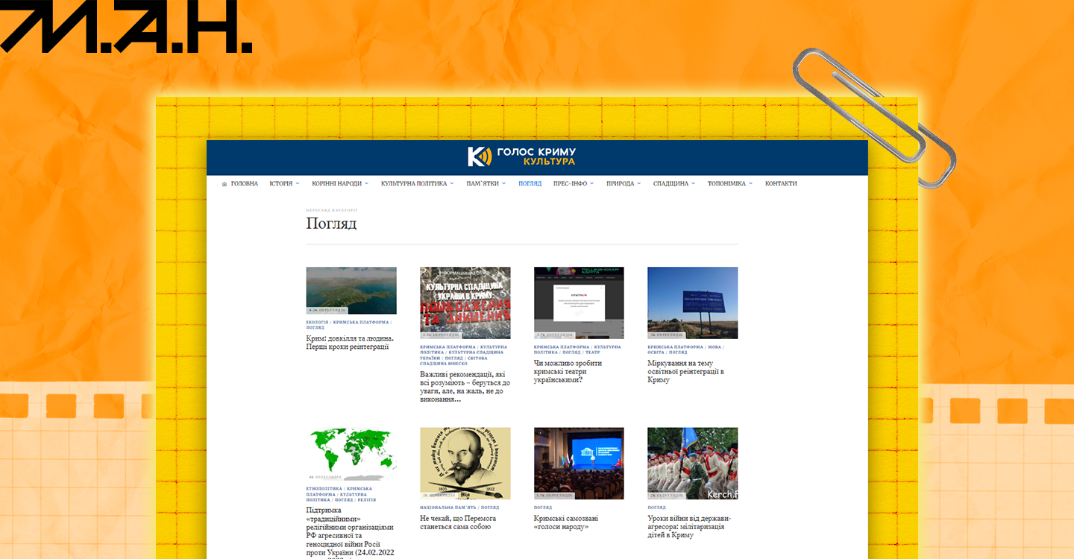
Task: Click the world map thumbnail in green
Action: [351, 453]
